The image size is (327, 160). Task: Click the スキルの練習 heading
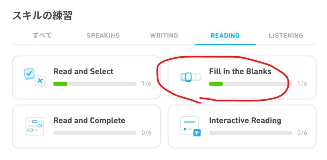[42, 16]
